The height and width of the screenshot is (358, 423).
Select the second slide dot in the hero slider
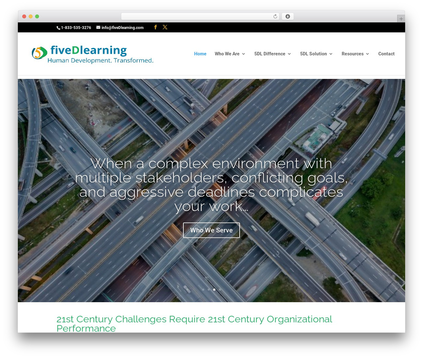point(209,290)
